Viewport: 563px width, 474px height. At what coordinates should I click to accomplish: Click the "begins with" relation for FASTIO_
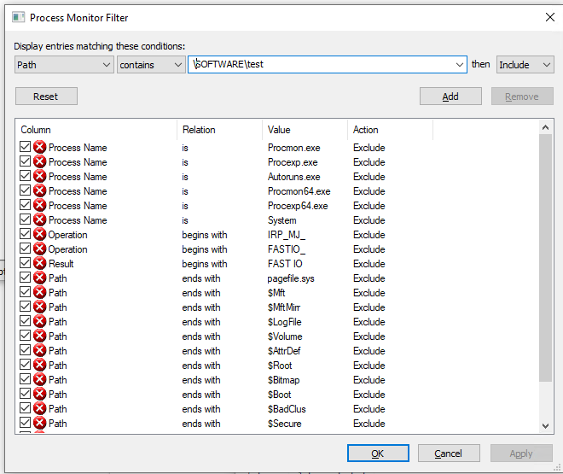tap(205, 249)
